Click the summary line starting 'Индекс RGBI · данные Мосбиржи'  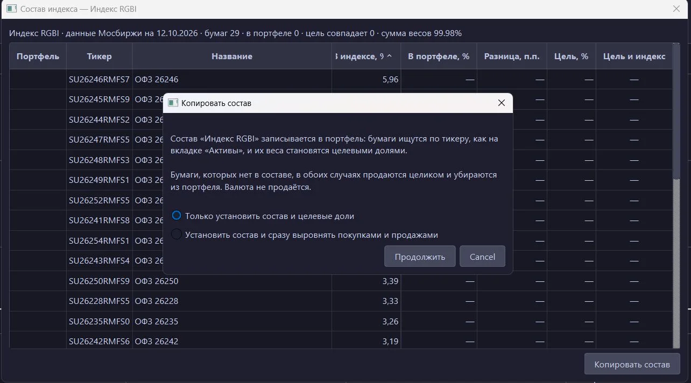coord(235,33)
